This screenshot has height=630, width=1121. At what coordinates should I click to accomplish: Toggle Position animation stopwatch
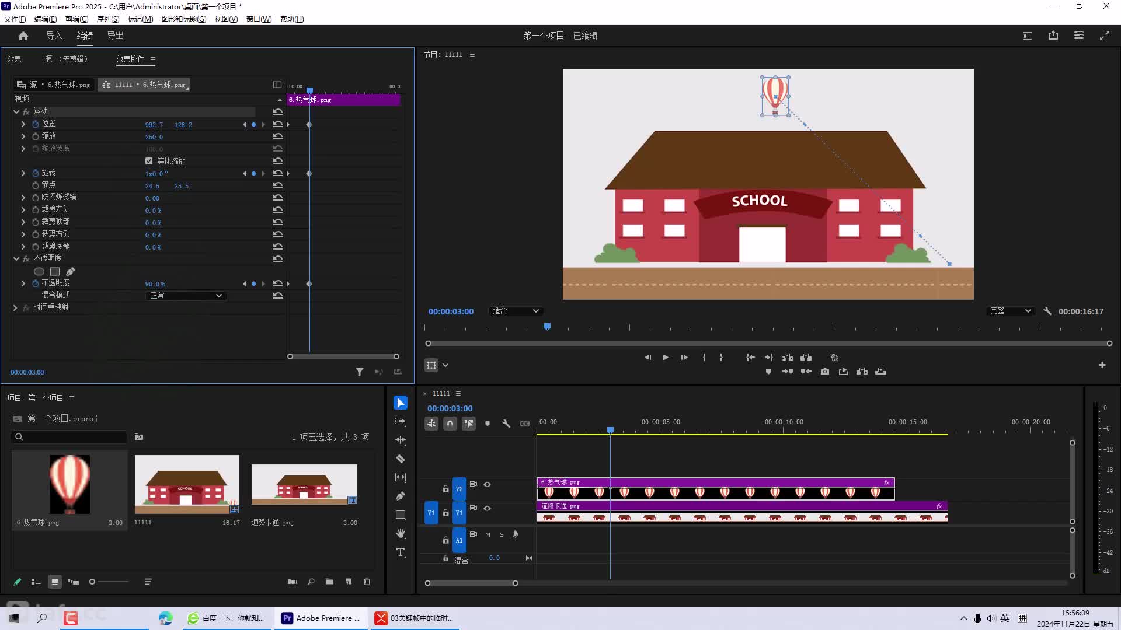click(36, 124)
